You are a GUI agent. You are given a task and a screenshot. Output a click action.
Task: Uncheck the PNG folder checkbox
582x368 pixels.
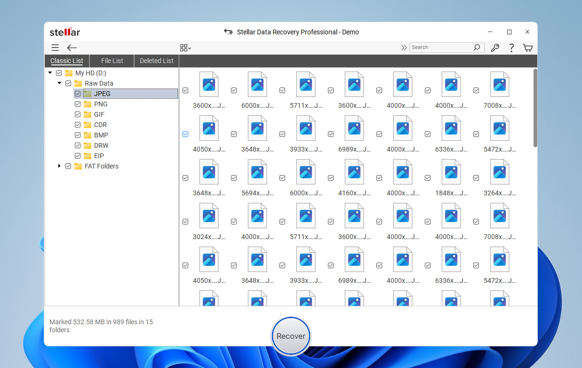[x=78, y=104]
